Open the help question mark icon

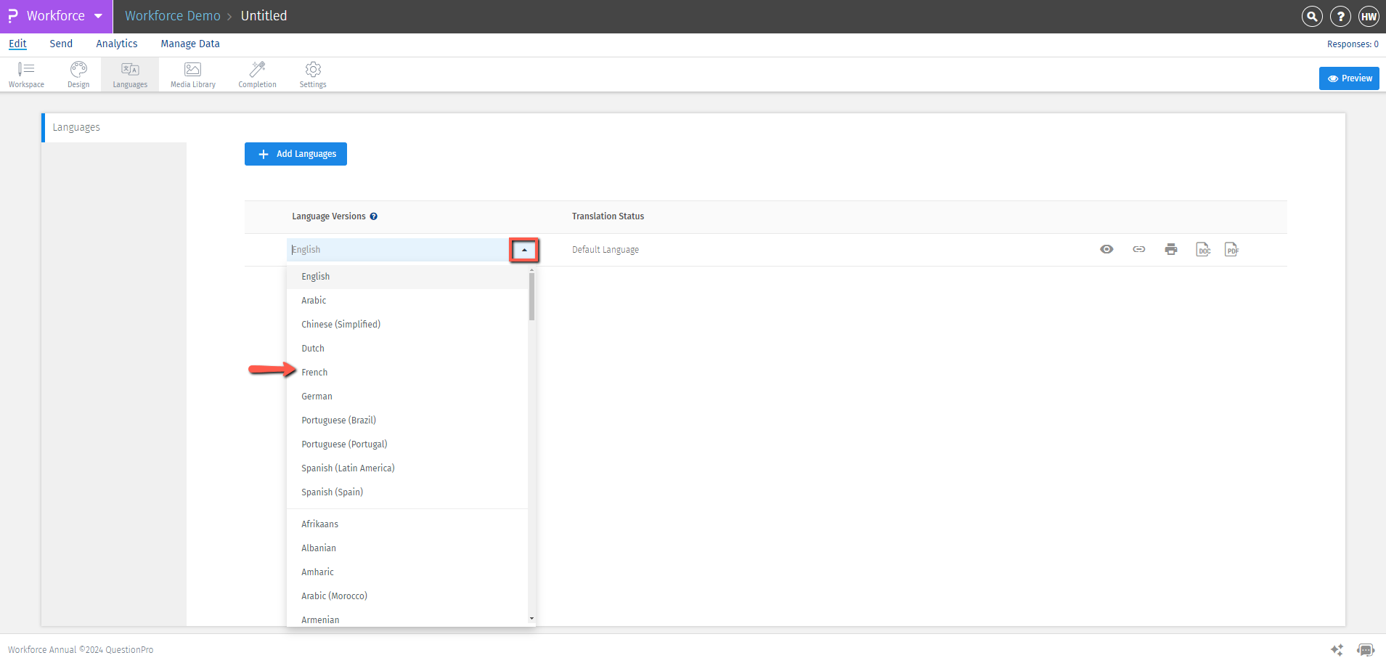pos(1340,16)
